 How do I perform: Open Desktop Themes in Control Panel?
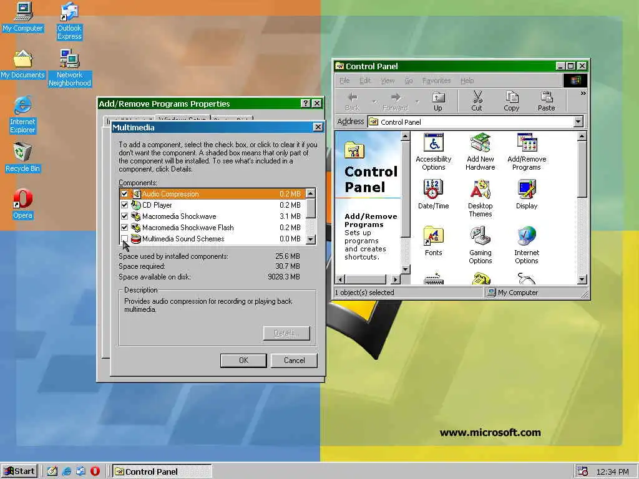pyautogui.click(x=480, y=199)
